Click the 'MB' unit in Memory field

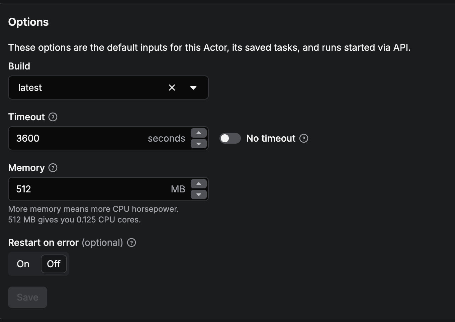click(178, 189)
